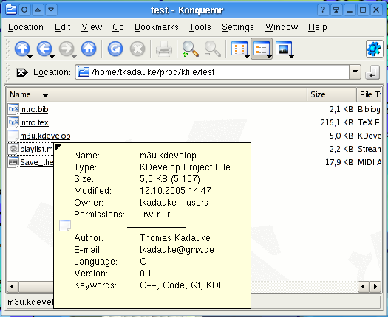
Task: Click the Print toolbar icon
Action: tap(164, 49)
